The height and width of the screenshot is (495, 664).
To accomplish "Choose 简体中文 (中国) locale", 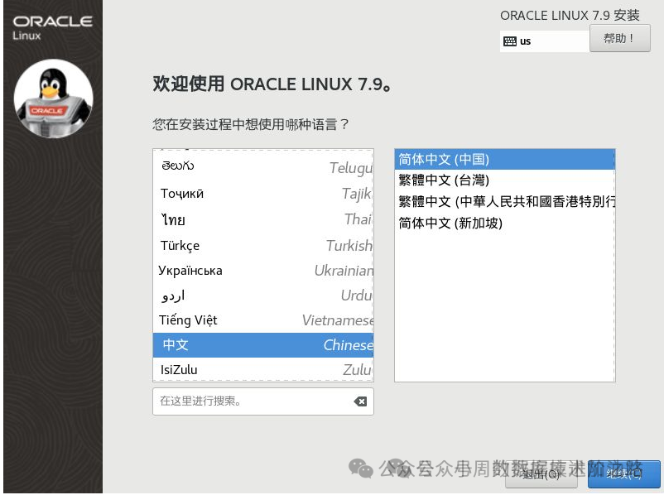I will (505, 160).
